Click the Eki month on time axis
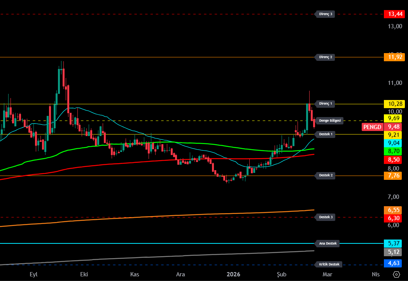408x281 pixels. (84, 274)
